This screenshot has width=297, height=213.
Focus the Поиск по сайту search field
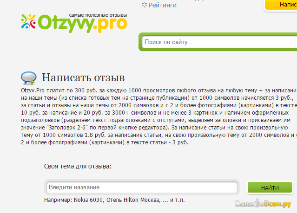point(219,42)
